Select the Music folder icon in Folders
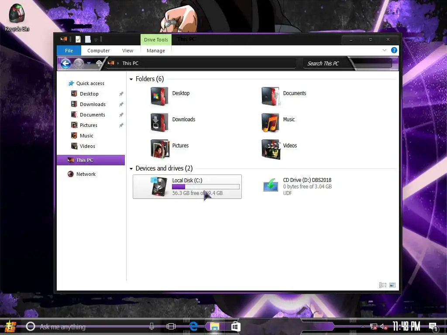447x335 pixels. pos(270,123)
